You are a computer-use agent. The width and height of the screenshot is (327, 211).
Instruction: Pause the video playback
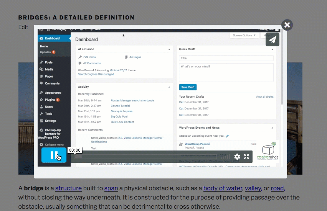(54, 155)
